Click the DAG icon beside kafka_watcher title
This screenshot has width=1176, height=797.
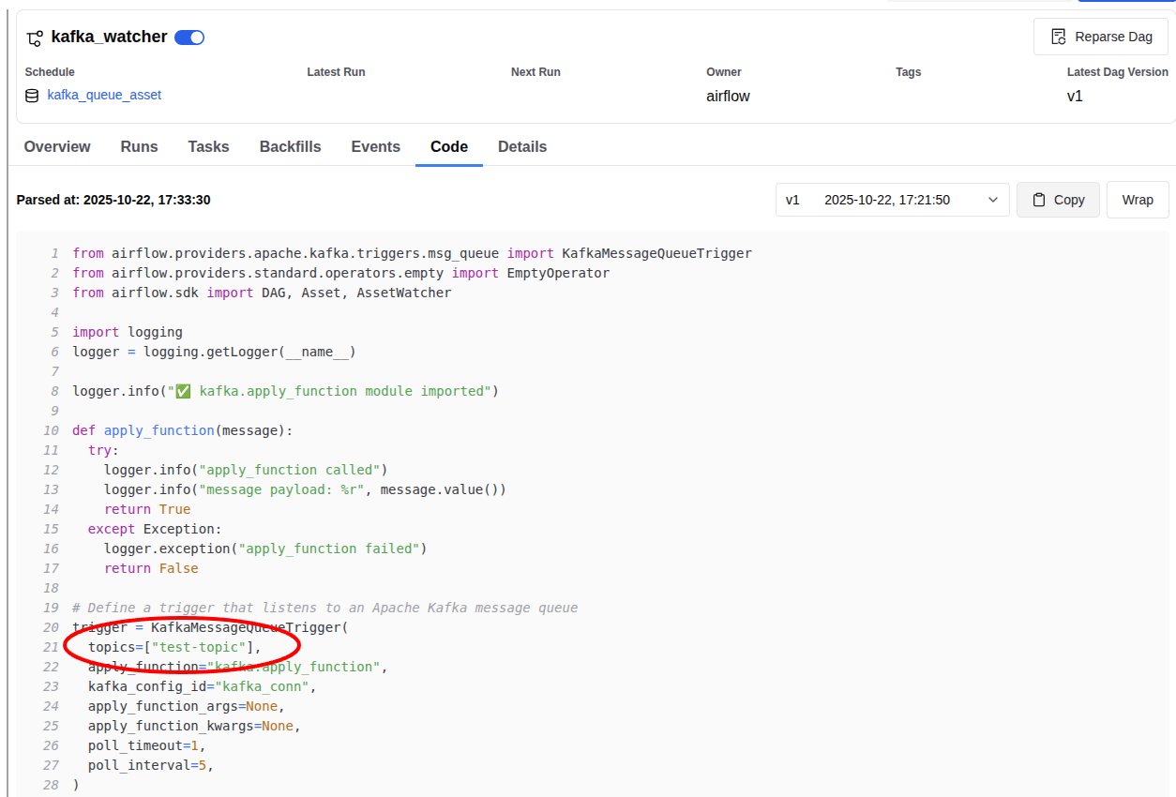pos(35,38)
